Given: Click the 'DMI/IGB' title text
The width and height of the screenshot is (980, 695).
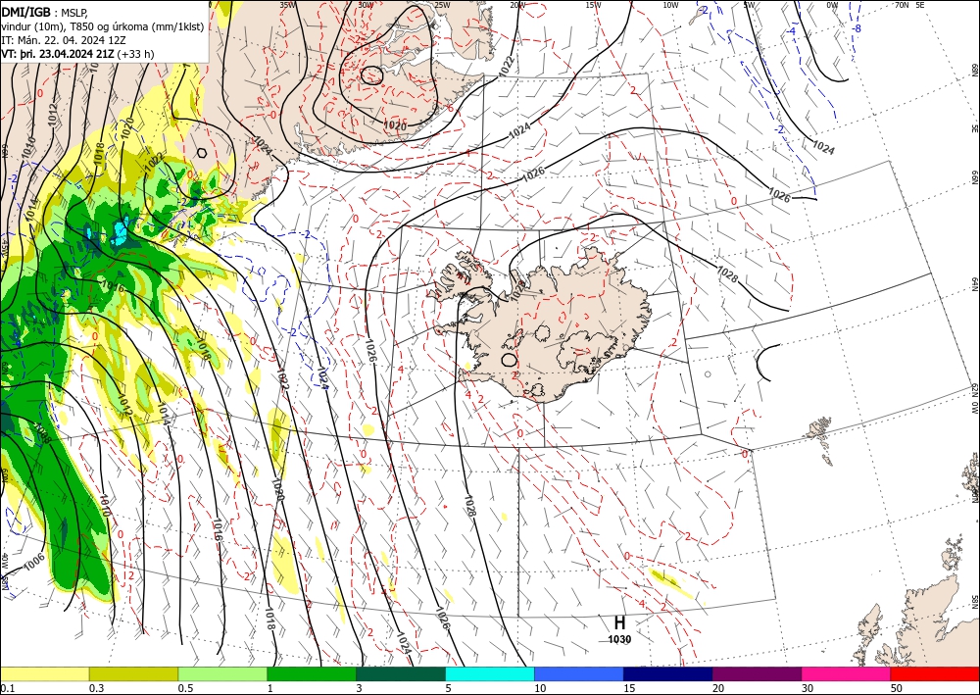Looking at the screenshot, I should 26,11.
